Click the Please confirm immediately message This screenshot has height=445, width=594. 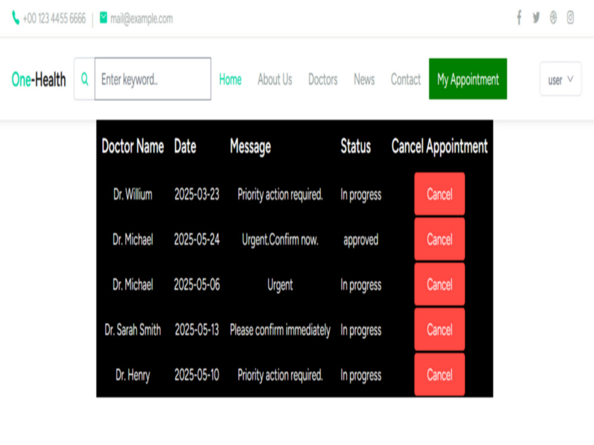280,330
